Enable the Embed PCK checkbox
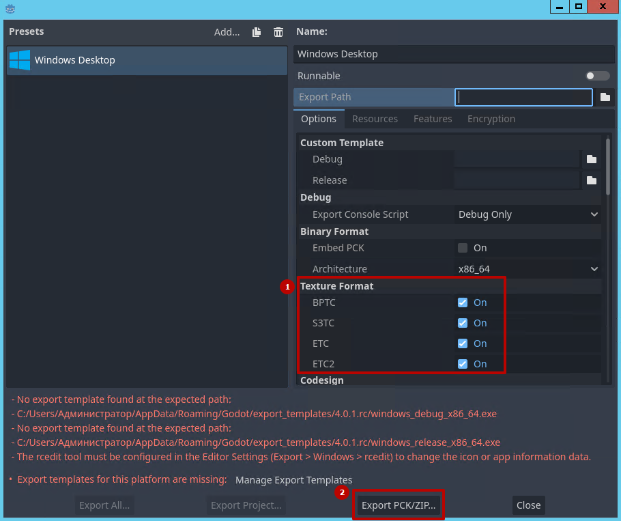 463,248
